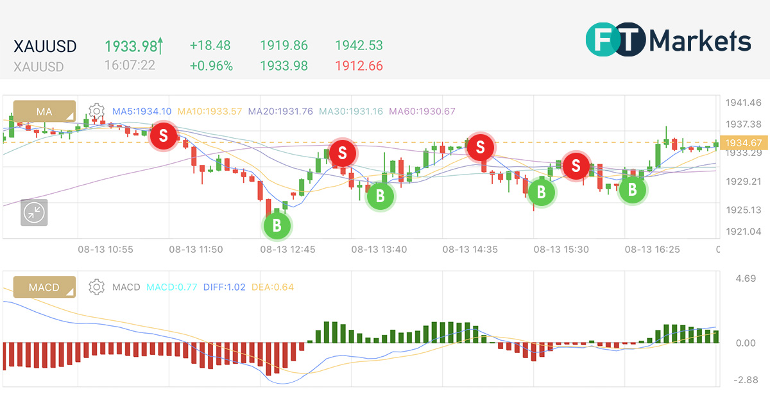Expand the MACD indicator dropdown
The height and width of the screenshot is (403, 770).
[45, 287]
